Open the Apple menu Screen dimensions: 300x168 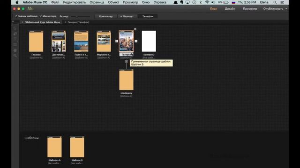(x=17, y=2)
